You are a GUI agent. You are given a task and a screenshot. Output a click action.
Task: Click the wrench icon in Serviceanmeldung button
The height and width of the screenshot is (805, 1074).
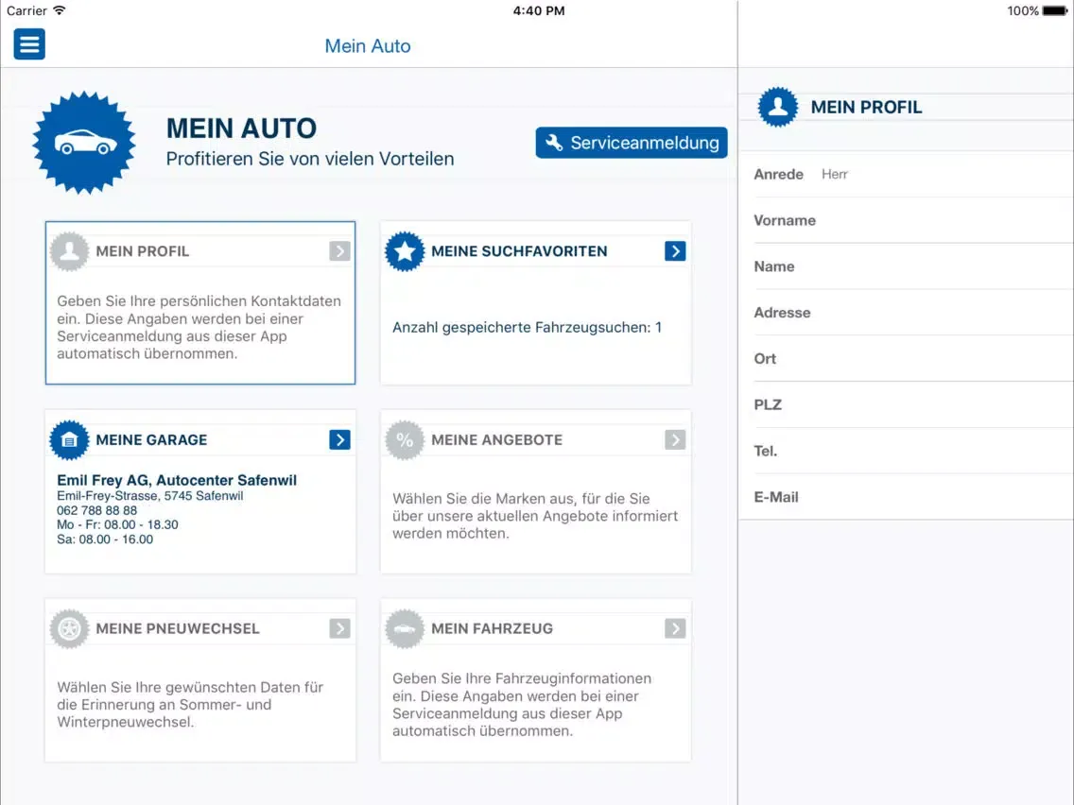[x=553, y=143]
